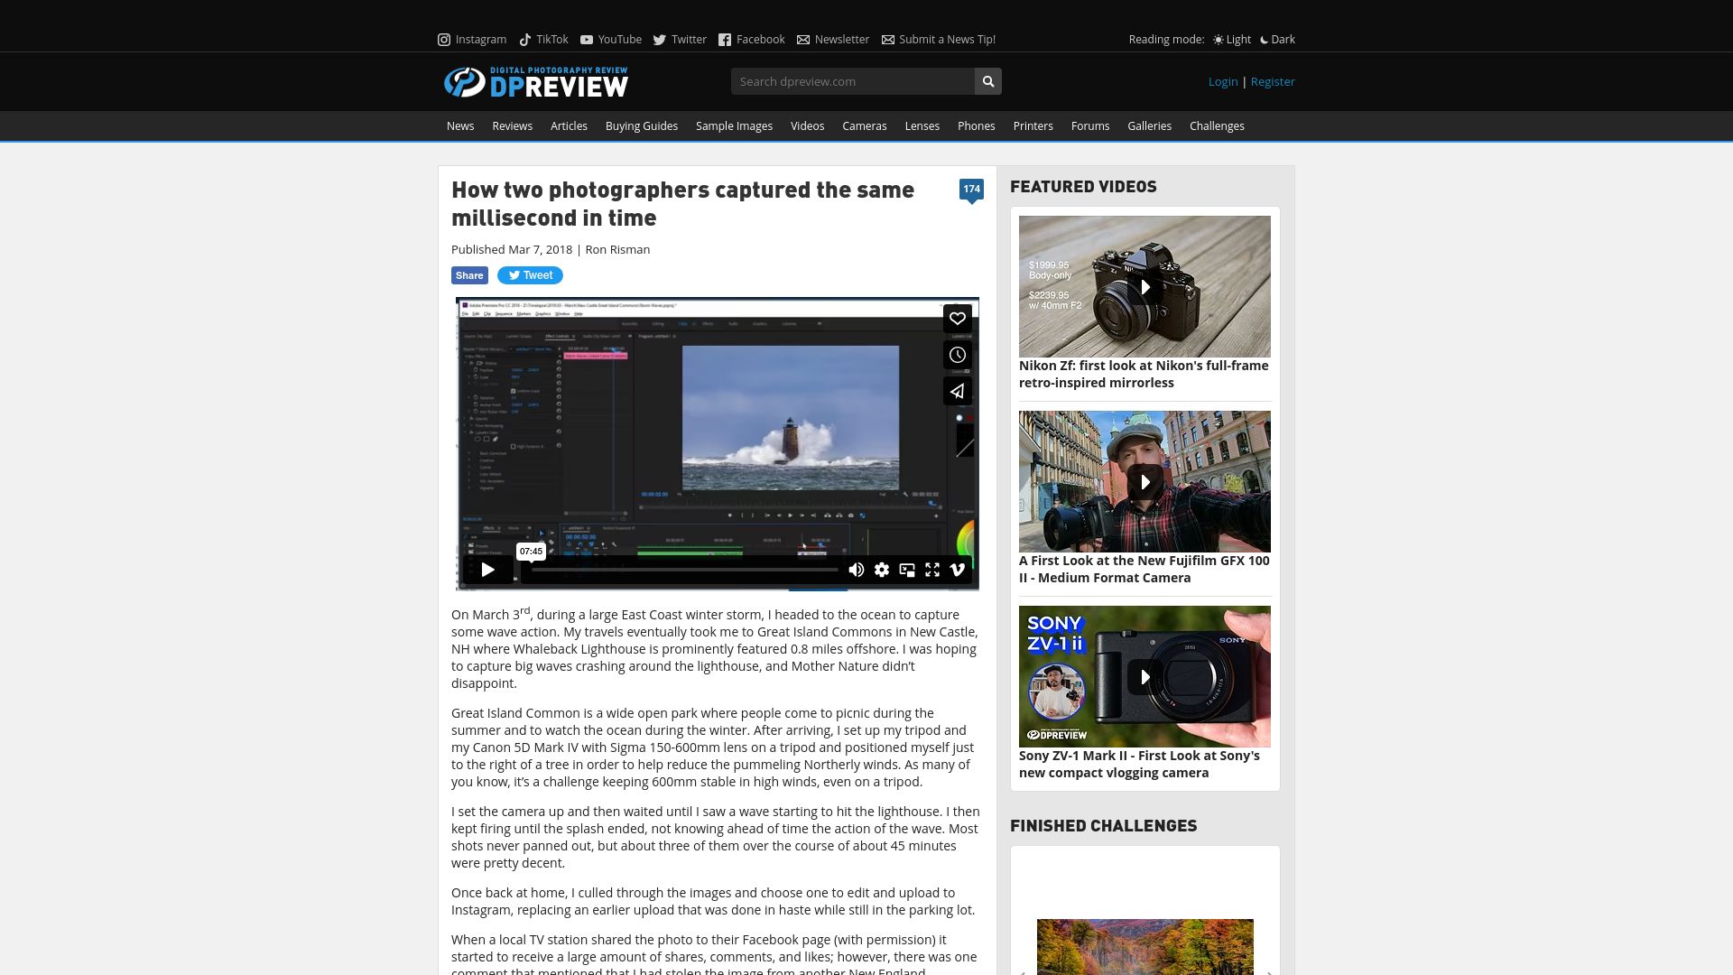1733x975 pixels.
Task: Open the Forums menu
Action: click(1090, 126)
